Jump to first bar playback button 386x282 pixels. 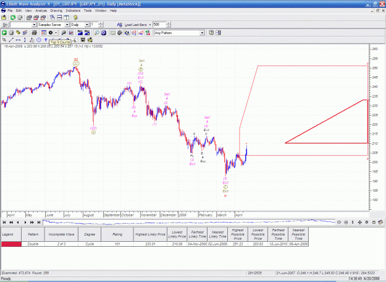tap(4, 223)
